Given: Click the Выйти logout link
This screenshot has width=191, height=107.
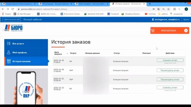Looking at the screenshot, I should point(186,20).
